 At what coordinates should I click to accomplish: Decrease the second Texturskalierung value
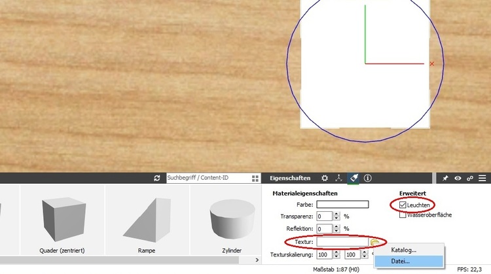[365, 257]
